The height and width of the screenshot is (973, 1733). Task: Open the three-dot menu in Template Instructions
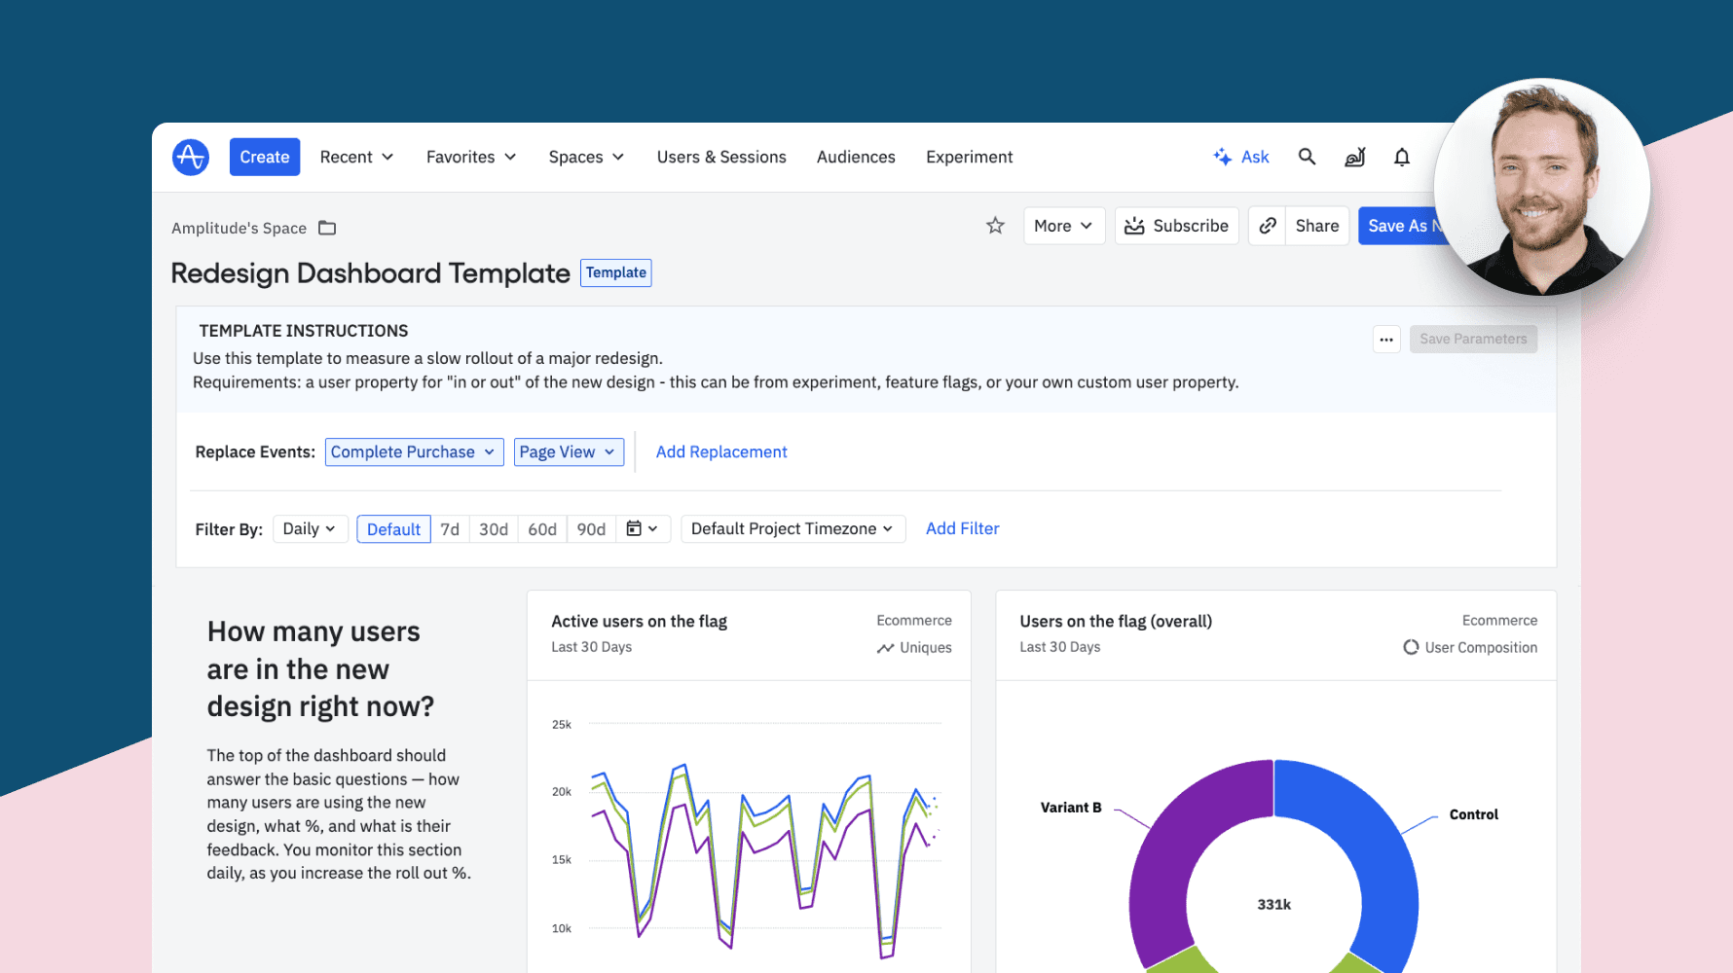1386,340
